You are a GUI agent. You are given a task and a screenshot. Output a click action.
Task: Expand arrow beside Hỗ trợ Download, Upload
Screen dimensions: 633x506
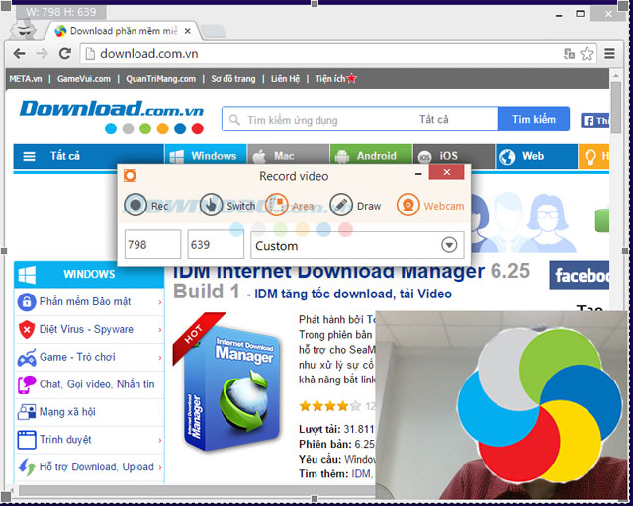(x=160, y=467)
